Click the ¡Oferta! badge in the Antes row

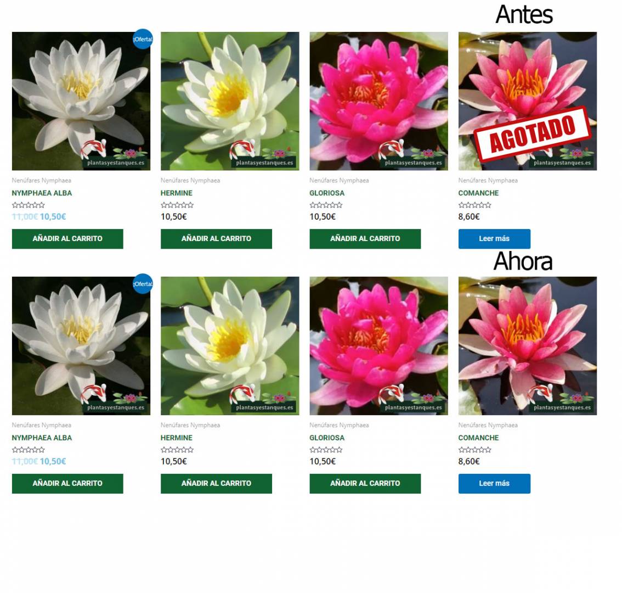click(143, 39)
